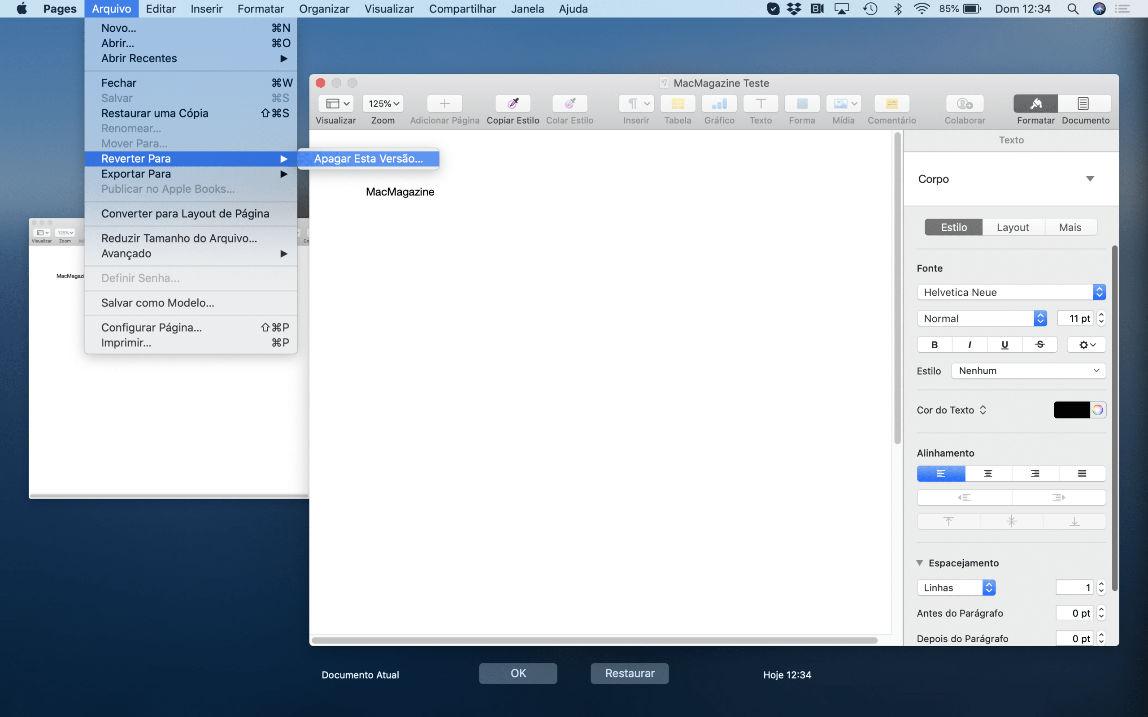Toggle underline text formatting
Image resolution: width=1148 pixels, height=717 pixels.
pos(1004,345)
